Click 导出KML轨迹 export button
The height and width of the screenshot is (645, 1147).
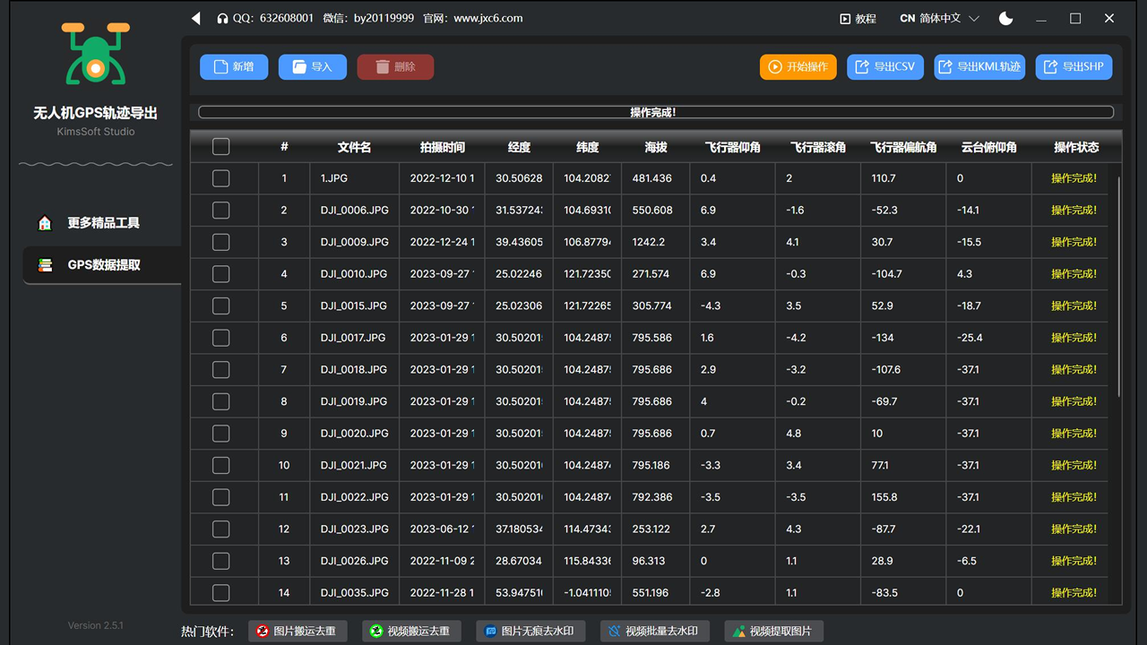coord(980,67)
